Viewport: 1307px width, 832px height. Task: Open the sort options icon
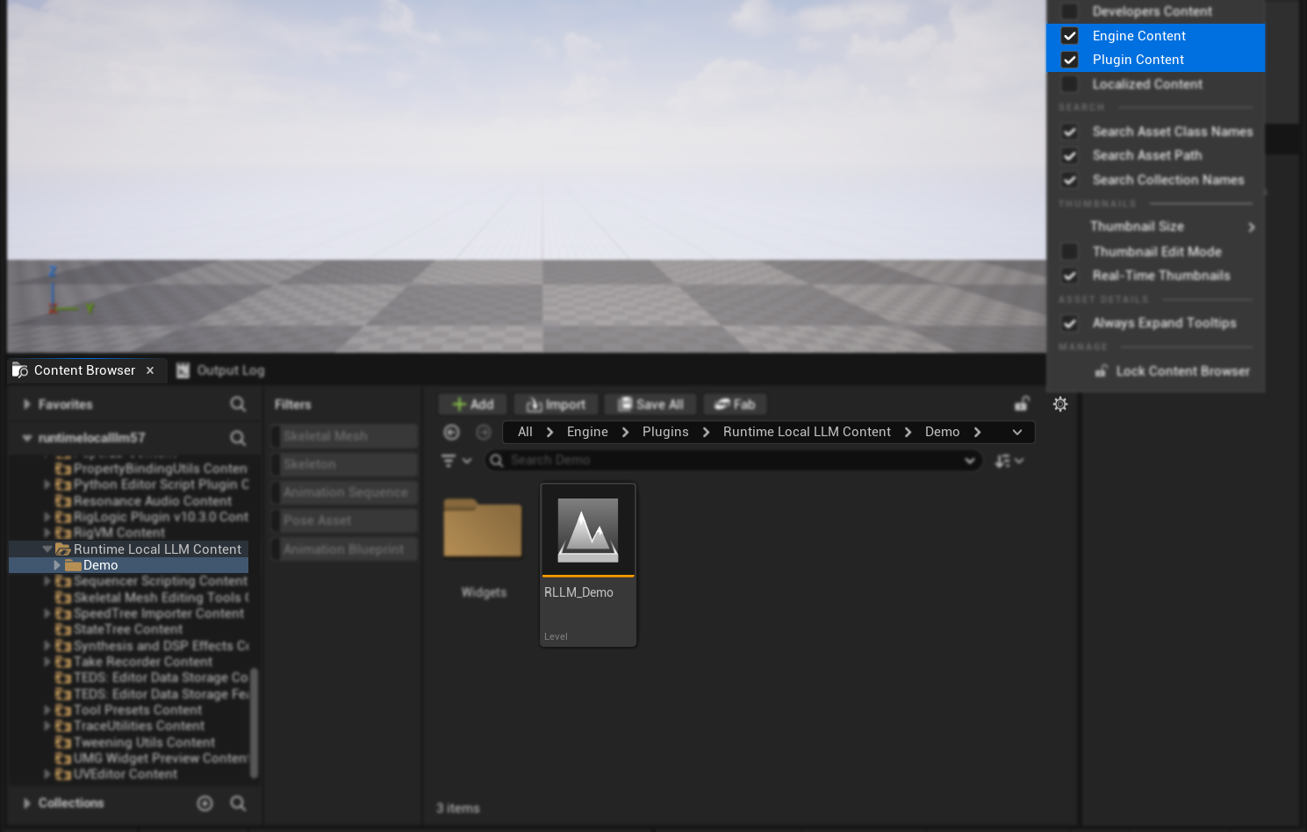tap(1009, 461)
